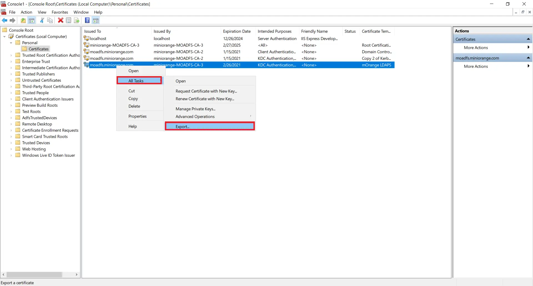The width and height of the screenshot is (533, 286).
Task: Click Export in the context menu
Action: tap(182, 126)
